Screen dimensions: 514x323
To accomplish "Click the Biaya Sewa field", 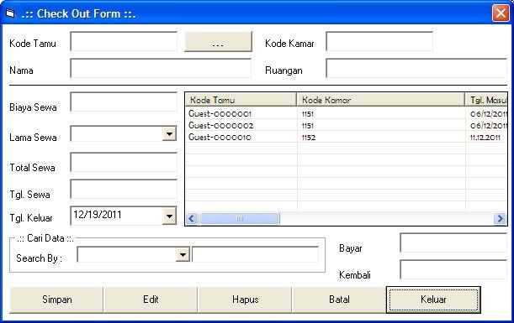I will click(124, 102).
